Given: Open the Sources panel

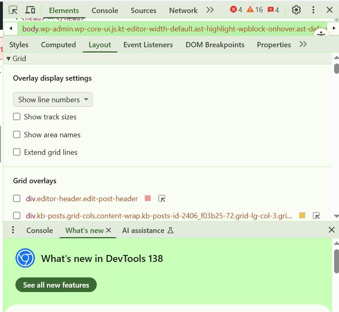Looking at the screenshot, I should point(143,10).
